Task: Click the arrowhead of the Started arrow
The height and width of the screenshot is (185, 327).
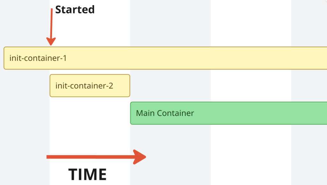Action: coord(51,41)
